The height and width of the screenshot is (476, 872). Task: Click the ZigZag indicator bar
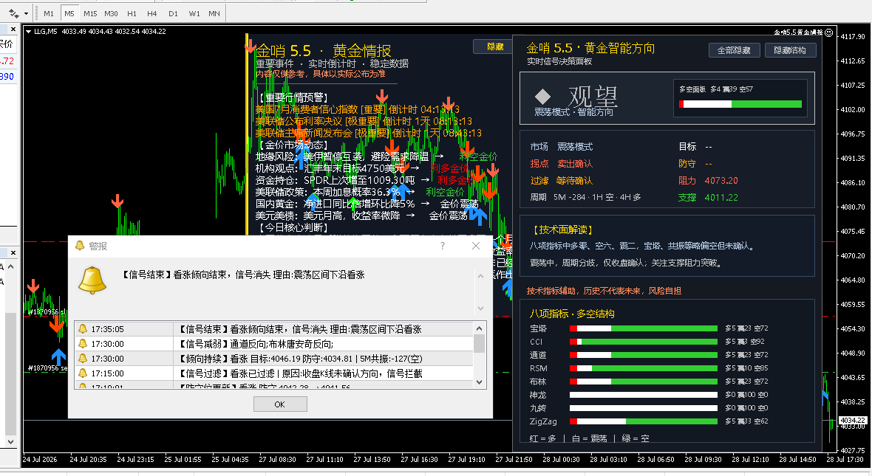click(644, 421)
